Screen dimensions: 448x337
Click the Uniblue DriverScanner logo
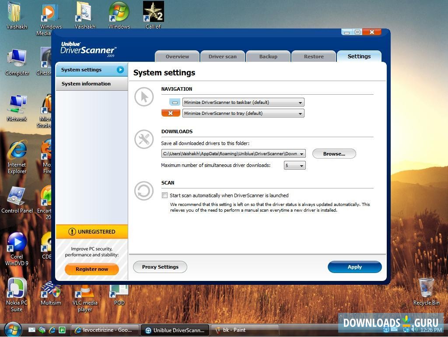[x=88, y=49]
